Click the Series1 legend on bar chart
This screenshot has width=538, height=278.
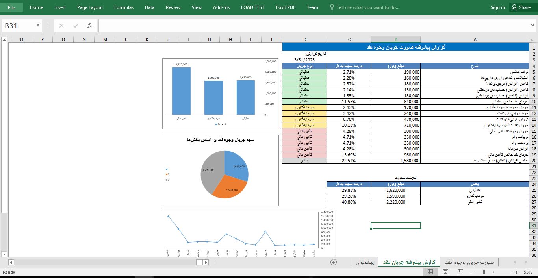(x=221, y=124)
